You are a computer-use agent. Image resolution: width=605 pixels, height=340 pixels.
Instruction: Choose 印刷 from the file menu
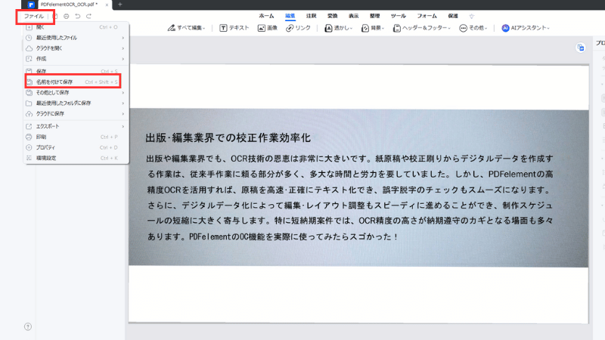[x=76, y=137]
